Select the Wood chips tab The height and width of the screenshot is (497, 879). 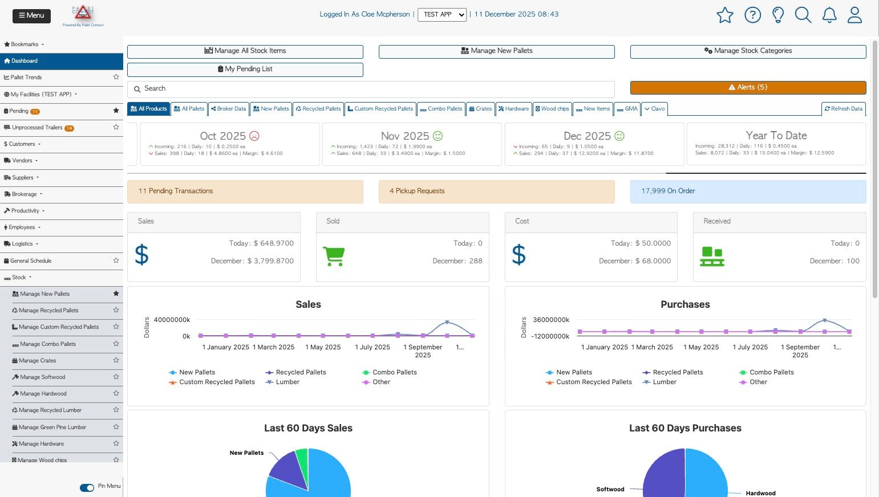pos(552,109)
